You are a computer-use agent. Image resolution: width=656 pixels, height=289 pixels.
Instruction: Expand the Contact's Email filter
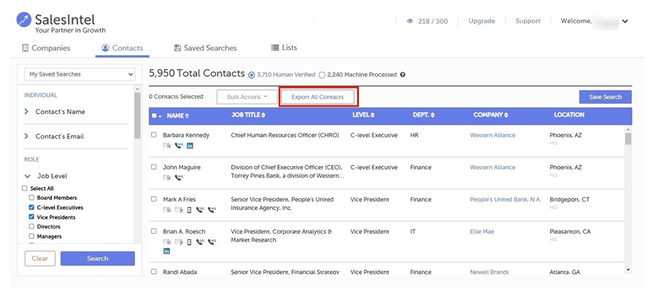click(x=27, y=136)
